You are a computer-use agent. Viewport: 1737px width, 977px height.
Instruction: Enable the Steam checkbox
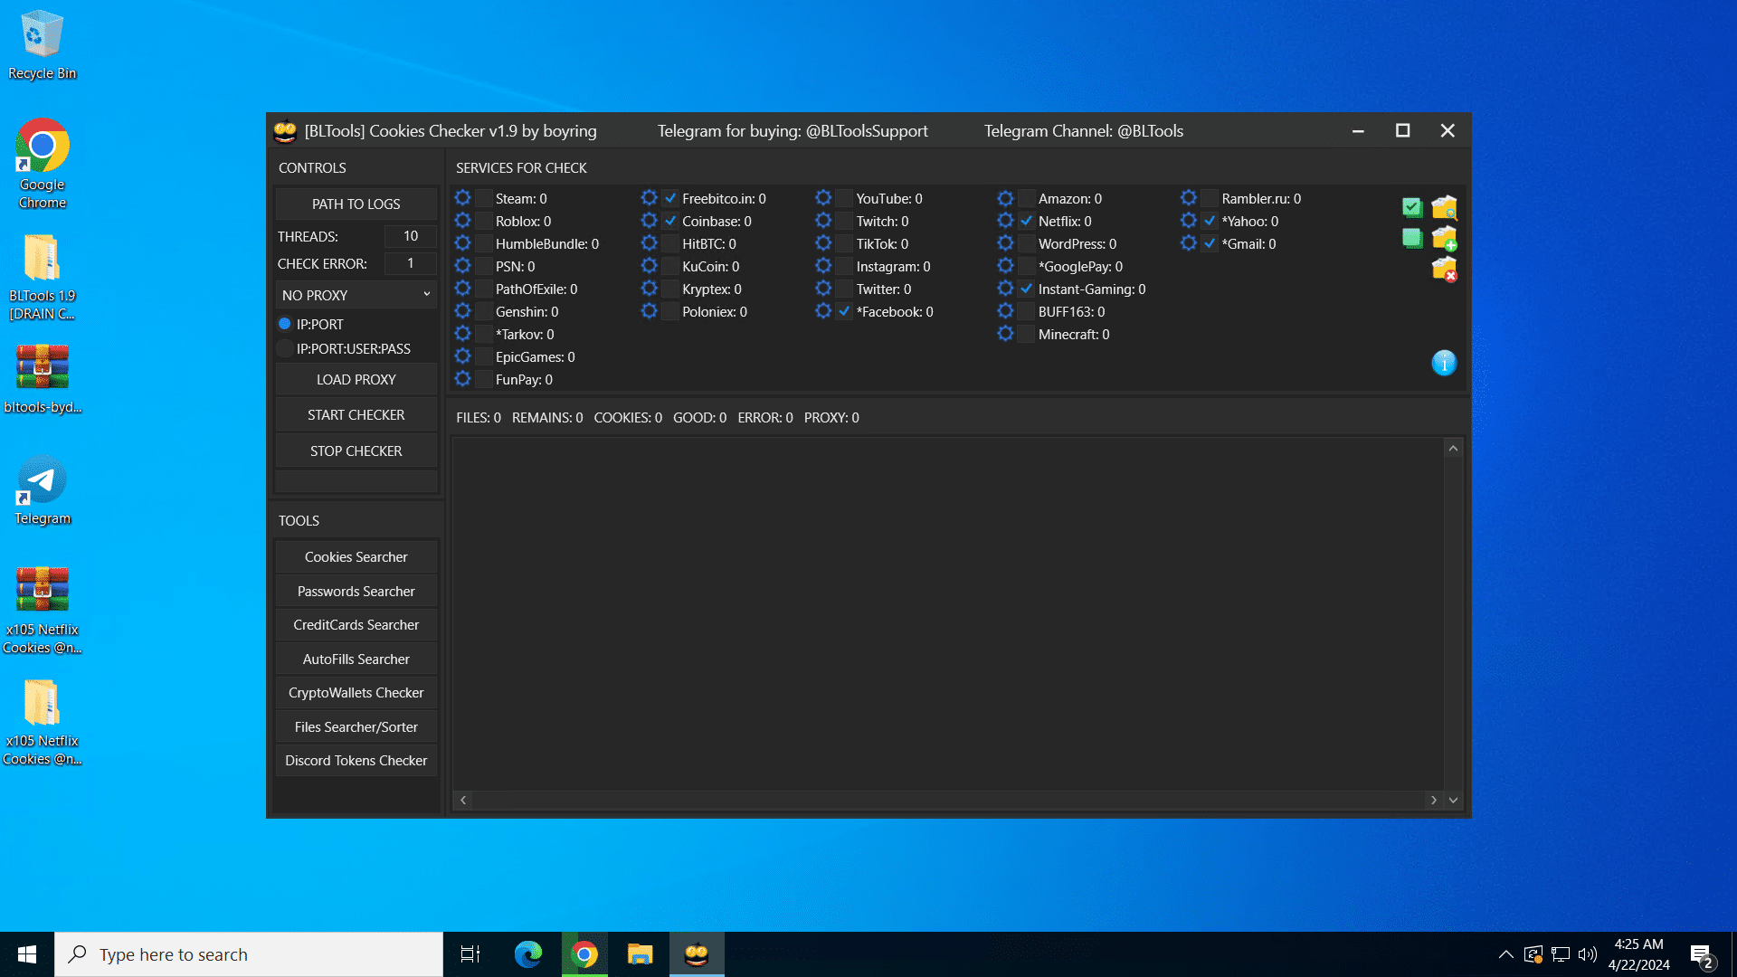tap(484, 198)
